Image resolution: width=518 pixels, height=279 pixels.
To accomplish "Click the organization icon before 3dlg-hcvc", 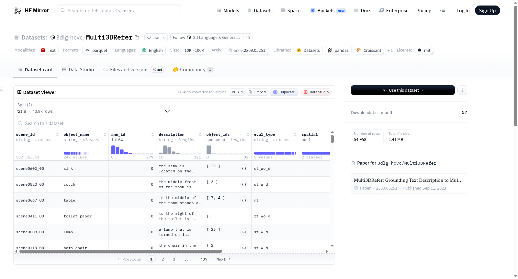I will click(53, 38).
